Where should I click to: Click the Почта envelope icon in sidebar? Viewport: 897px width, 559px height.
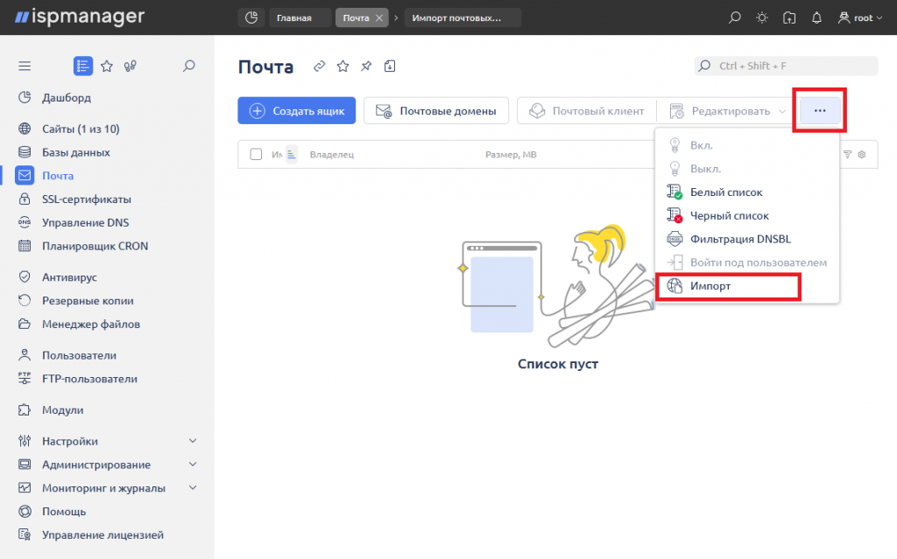click(x=25, y=176)
